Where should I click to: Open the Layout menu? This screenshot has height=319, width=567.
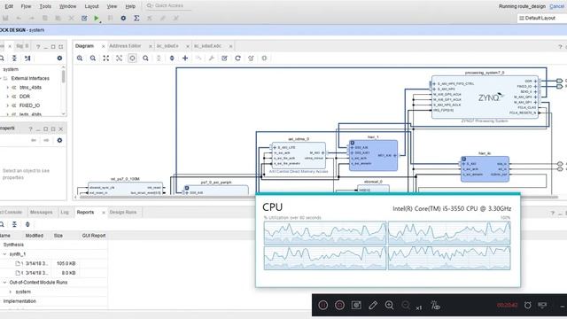(x=91, y=6)
